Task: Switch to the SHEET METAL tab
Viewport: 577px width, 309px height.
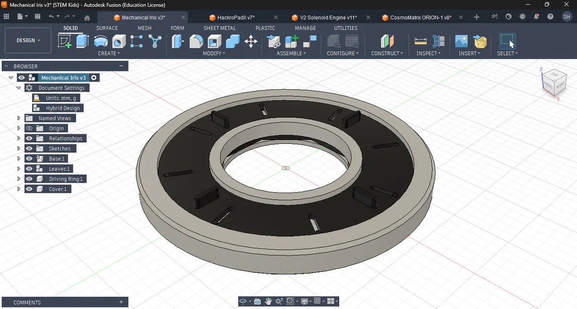Action: (219, 28)
